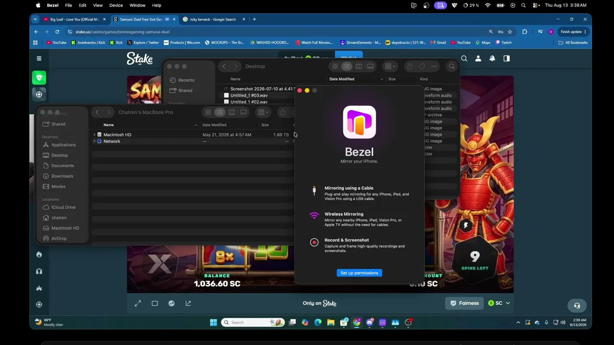Open the live support headset button
This screenshot has width=614, height=345.
pyautogui.click(x=577, y=305)
